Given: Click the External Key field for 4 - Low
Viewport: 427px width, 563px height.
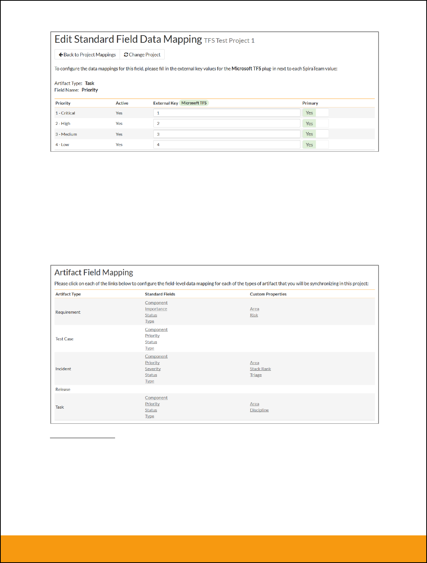Looking at the screenshot, I should (227, 145).
